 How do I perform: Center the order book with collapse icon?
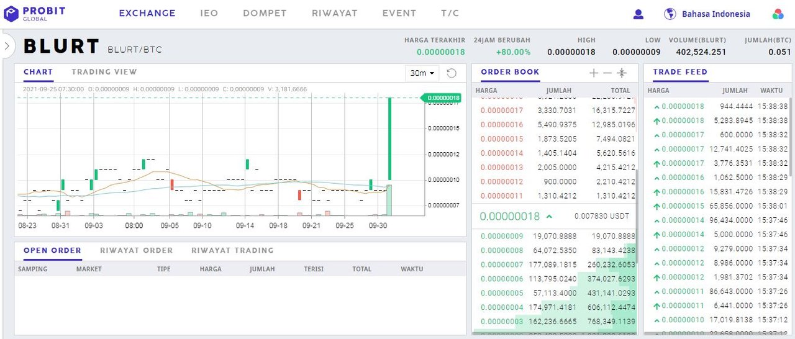click(x=622, y=73)
